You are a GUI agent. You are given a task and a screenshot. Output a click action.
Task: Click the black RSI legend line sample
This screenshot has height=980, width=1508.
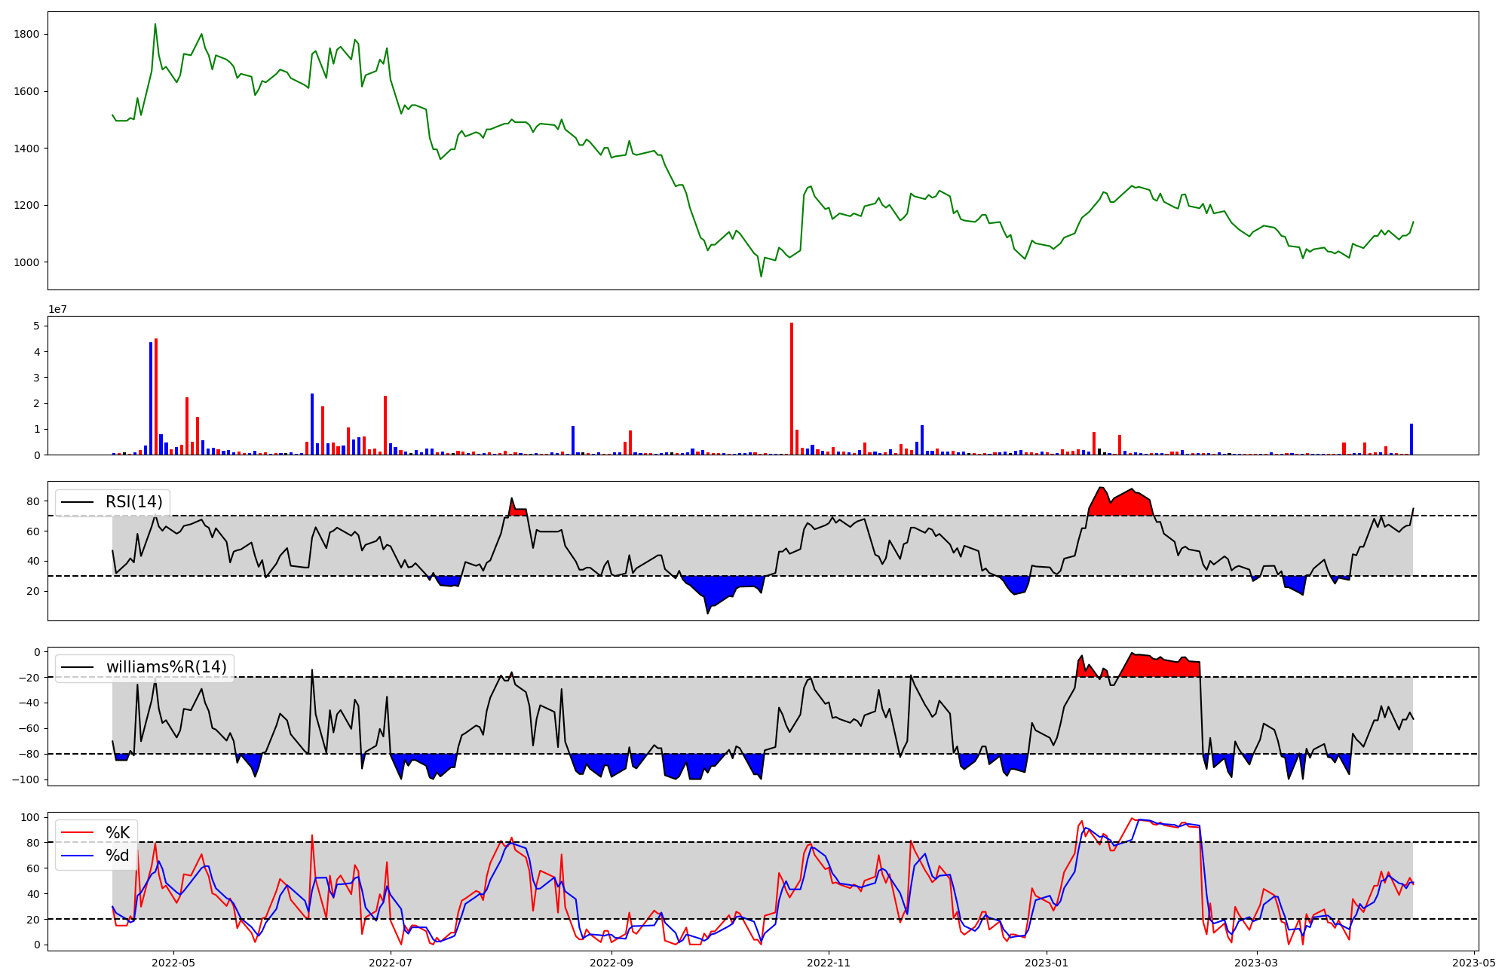tap(77, 502)
